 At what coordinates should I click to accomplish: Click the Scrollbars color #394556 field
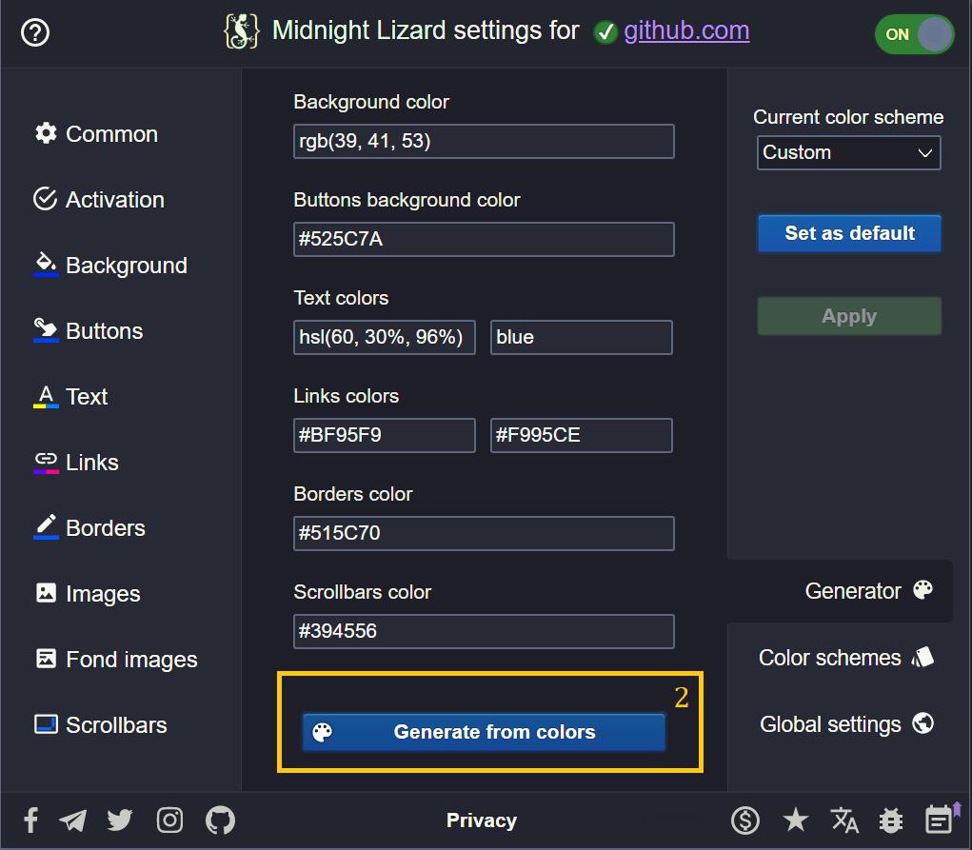(x=484, y=631)
